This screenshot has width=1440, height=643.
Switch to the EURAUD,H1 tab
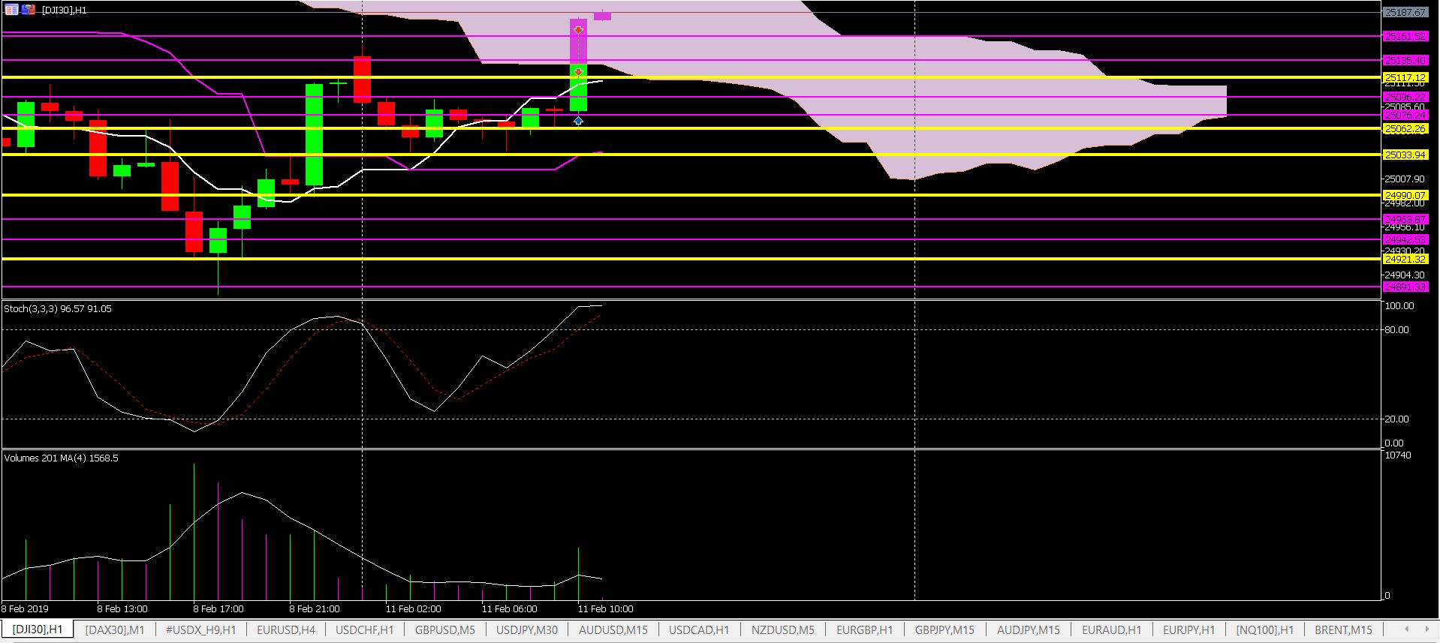pos(1112,629)
